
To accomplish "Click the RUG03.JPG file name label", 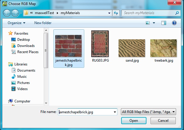I will click(100, 60).
